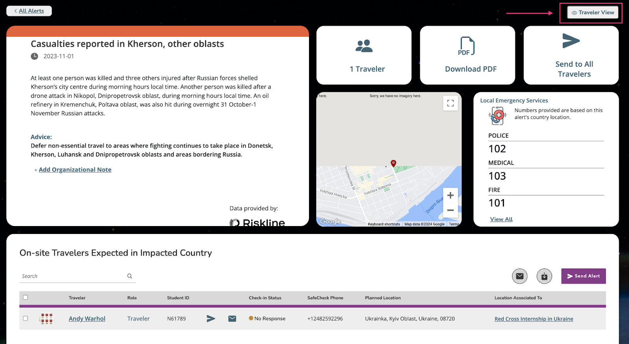Screen dimensions: 629x344
Task: Open Red Cross Internship in Ukraine link
Action: [x=534, y=319]
